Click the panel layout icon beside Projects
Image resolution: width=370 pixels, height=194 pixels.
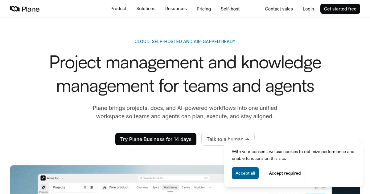[91, 187]
